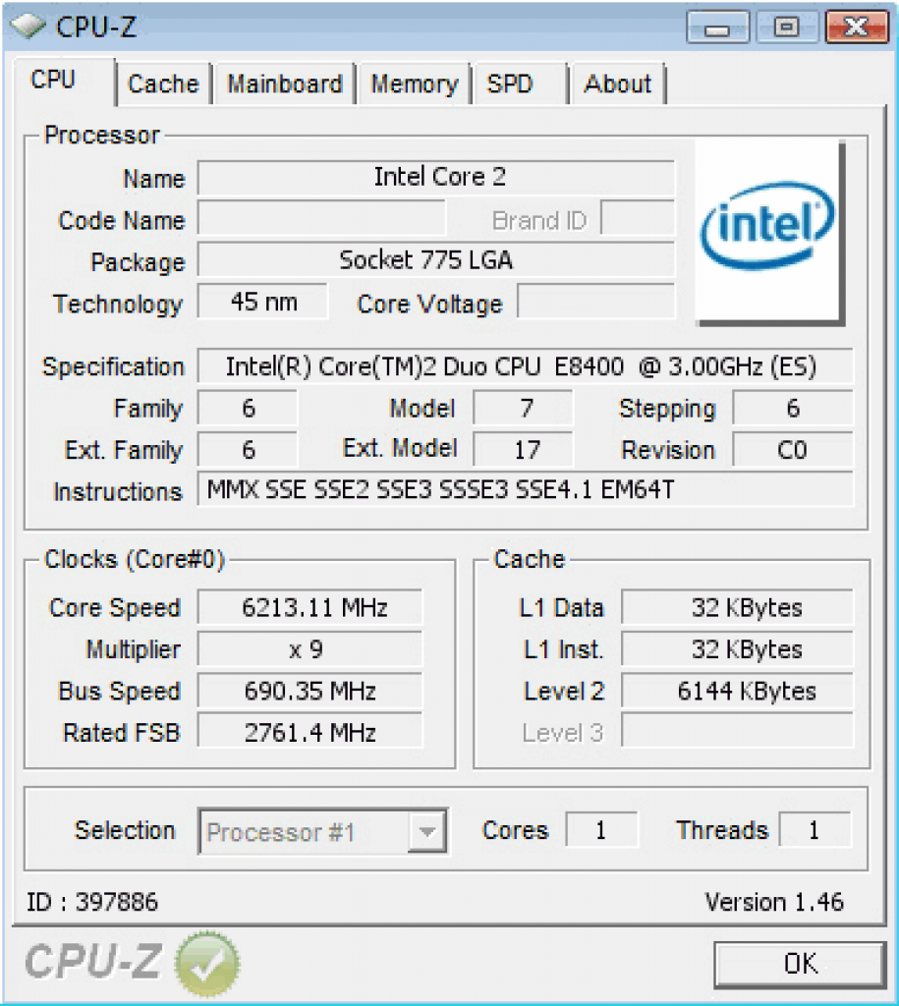Click the Ext. Model value 17
The width and height of the screenshot is (899, 1006).
tap(523, 450)
